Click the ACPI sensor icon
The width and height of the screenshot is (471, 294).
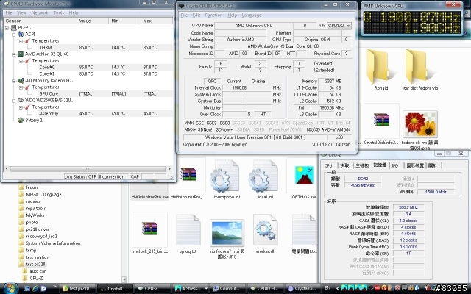click(21, 35)
